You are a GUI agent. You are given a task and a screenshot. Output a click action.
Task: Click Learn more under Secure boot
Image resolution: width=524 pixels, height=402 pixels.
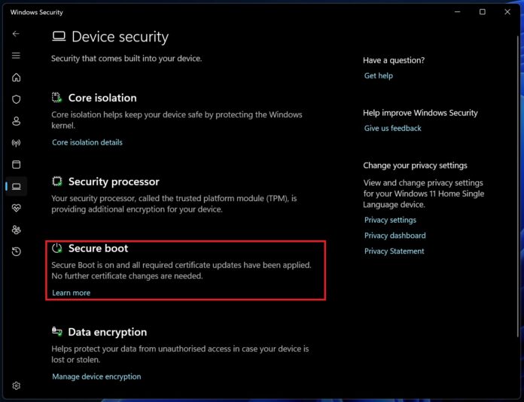tap(72, 293)
